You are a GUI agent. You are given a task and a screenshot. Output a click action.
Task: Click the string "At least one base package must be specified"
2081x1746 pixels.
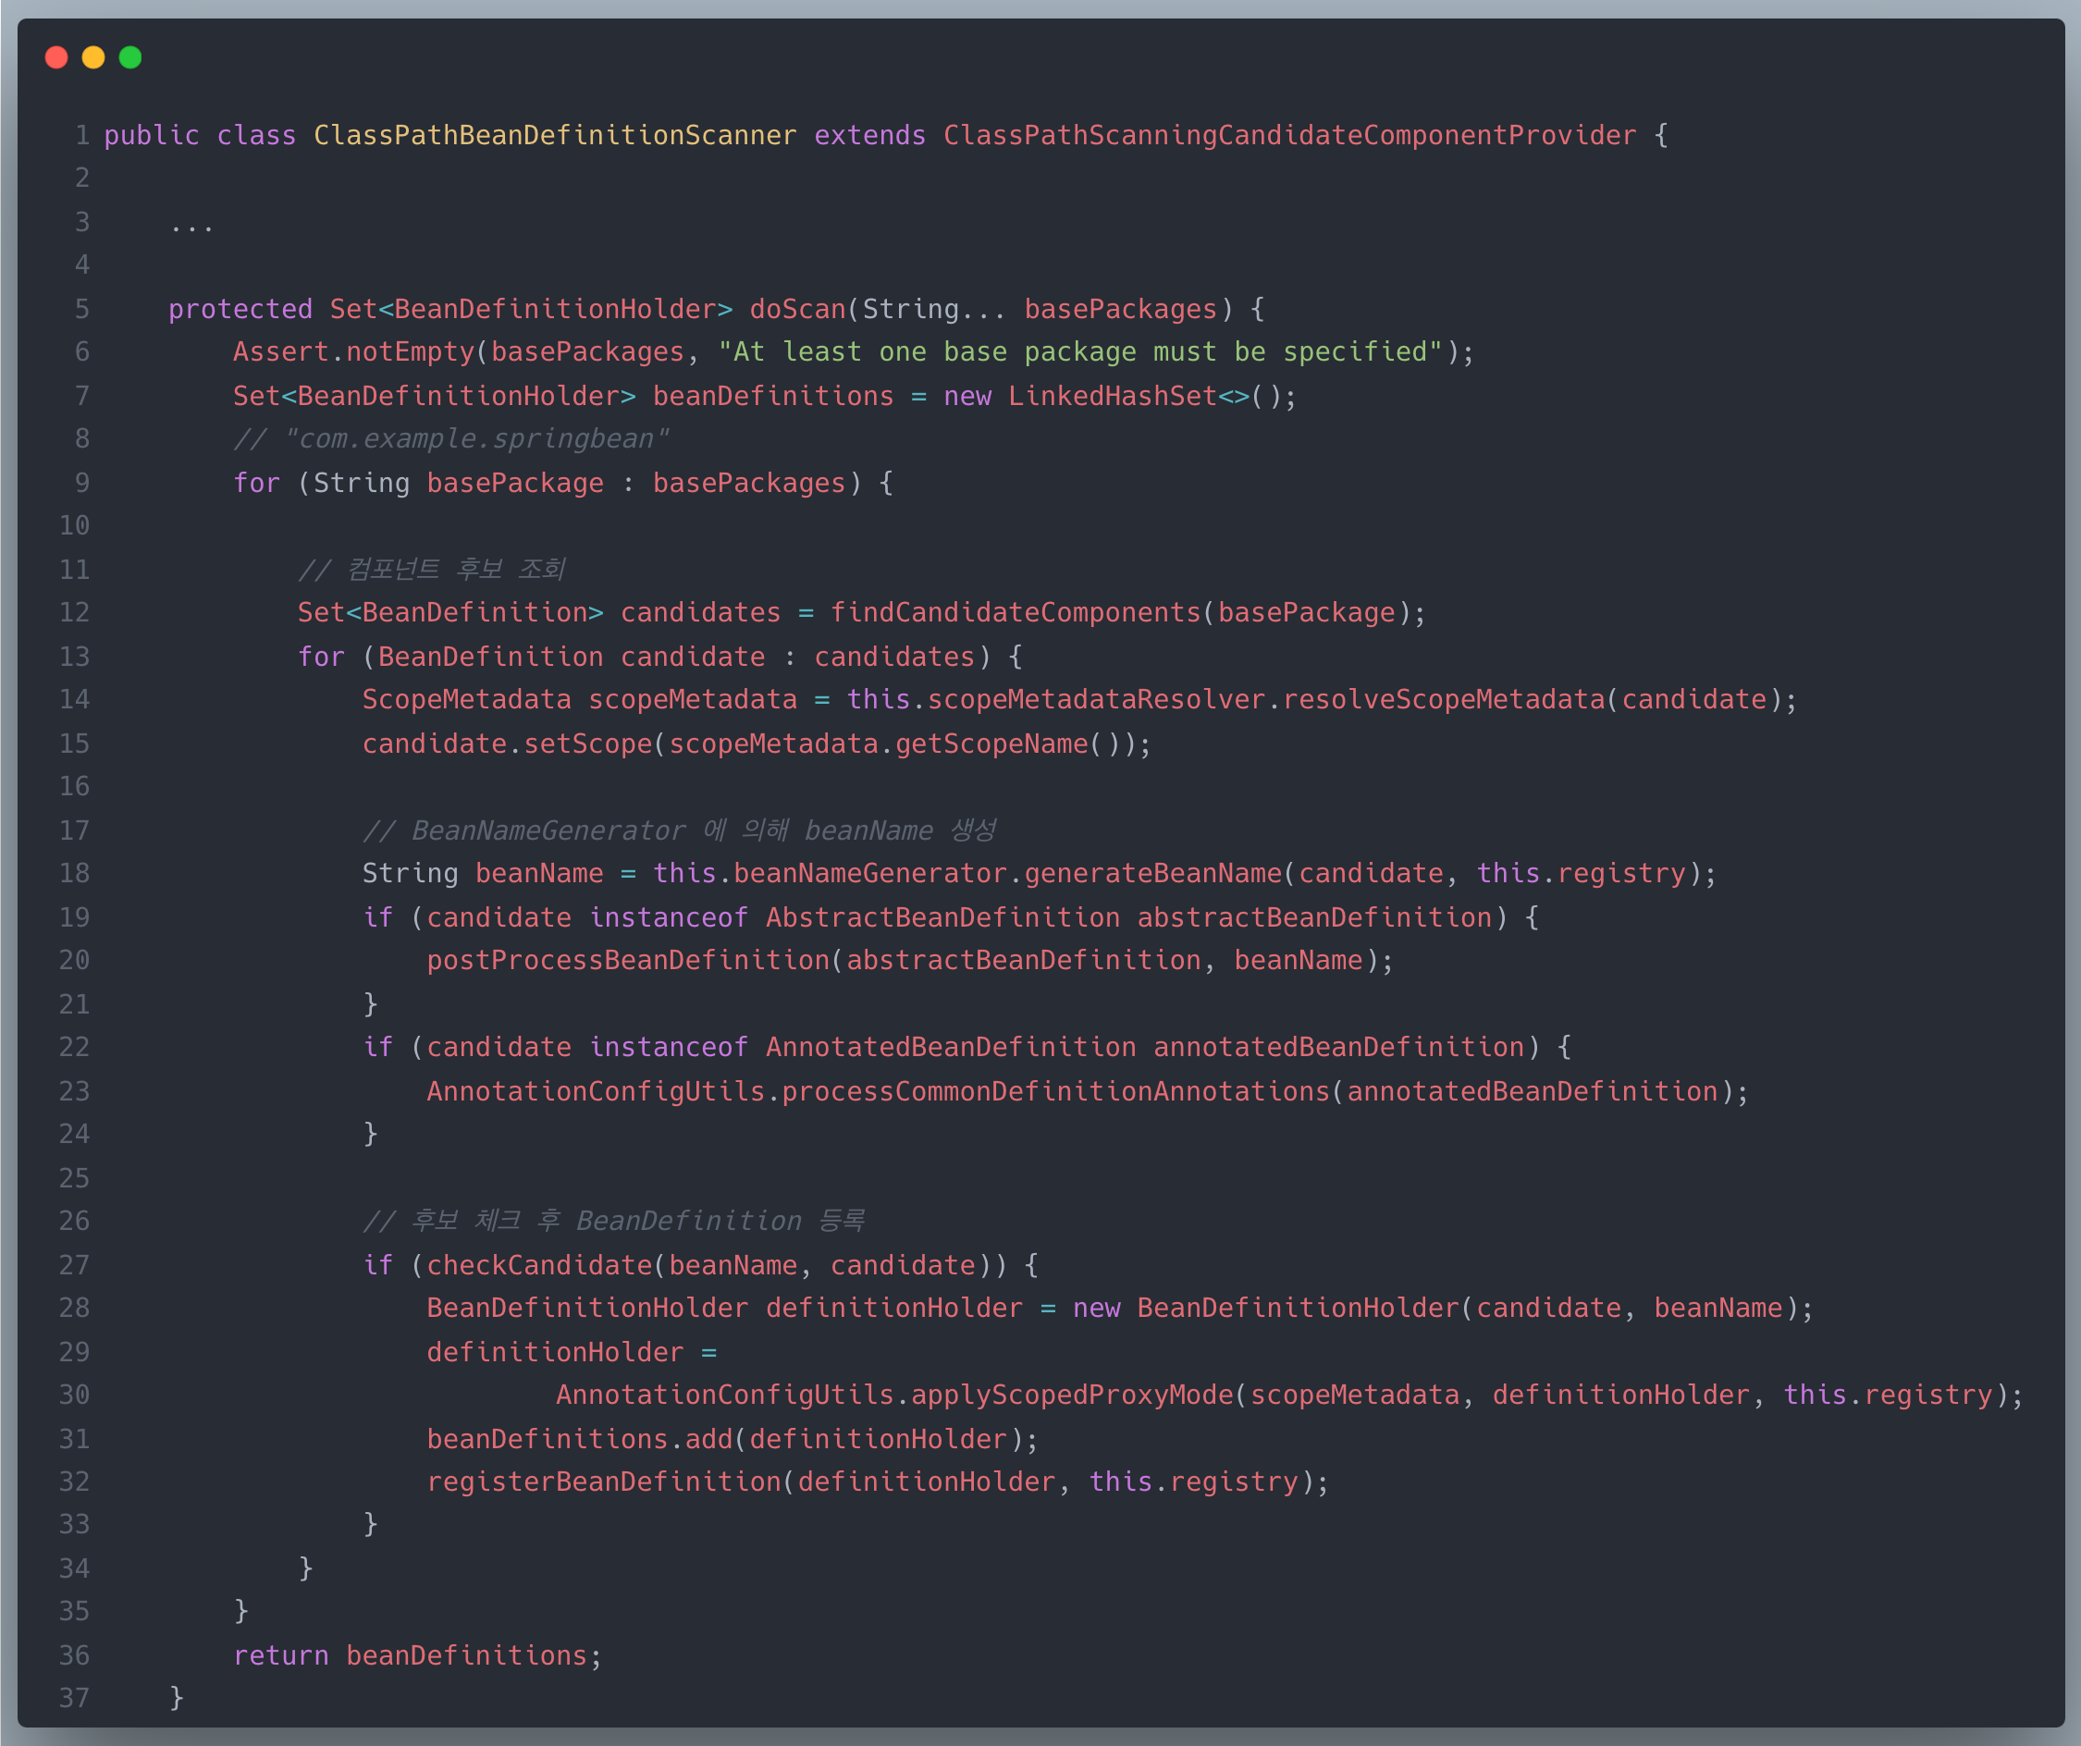(x=1080, y=352)
